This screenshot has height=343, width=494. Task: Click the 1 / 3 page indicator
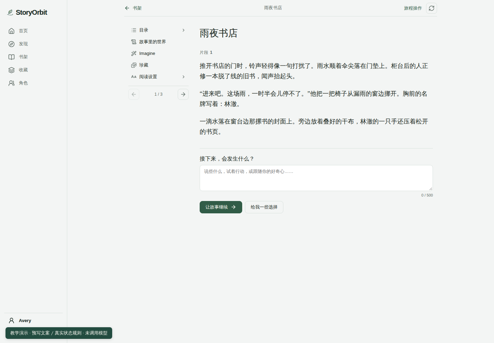tap(158, 94)
